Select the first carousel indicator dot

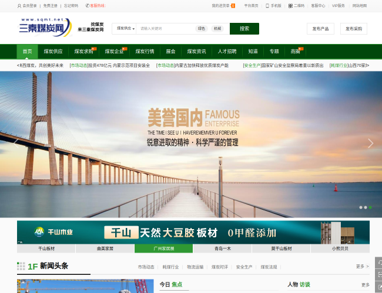(x=361, y=207)
